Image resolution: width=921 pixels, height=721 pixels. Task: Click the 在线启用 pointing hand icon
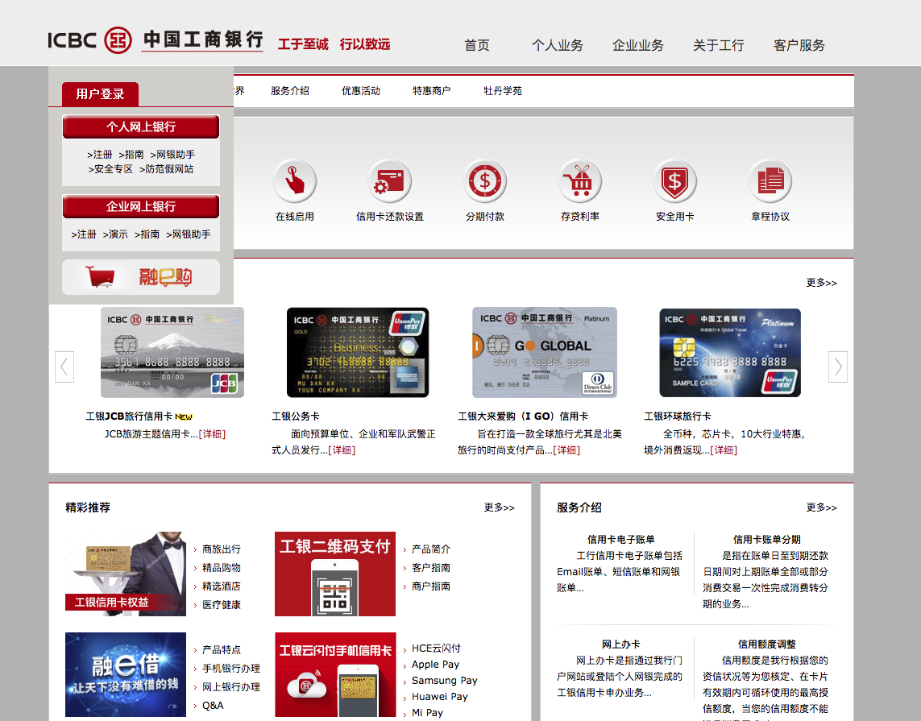[x=295, y=180]
